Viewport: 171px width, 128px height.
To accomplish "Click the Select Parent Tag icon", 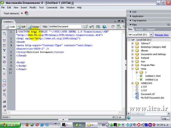I will coord(4,57).
